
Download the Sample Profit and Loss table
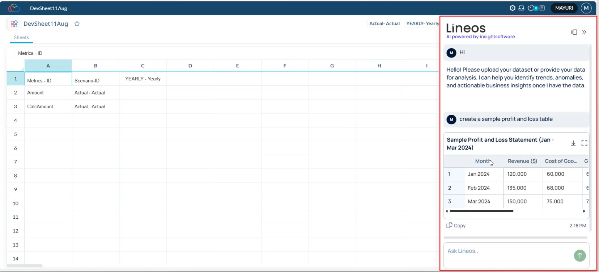(573, 143)
